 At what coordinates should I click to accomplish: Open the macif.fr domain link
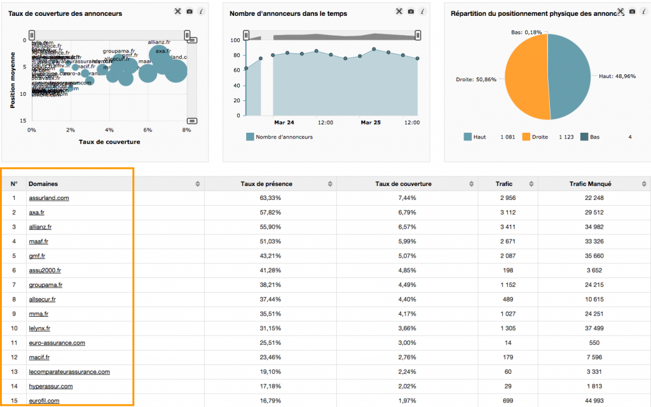click(39, 357)
